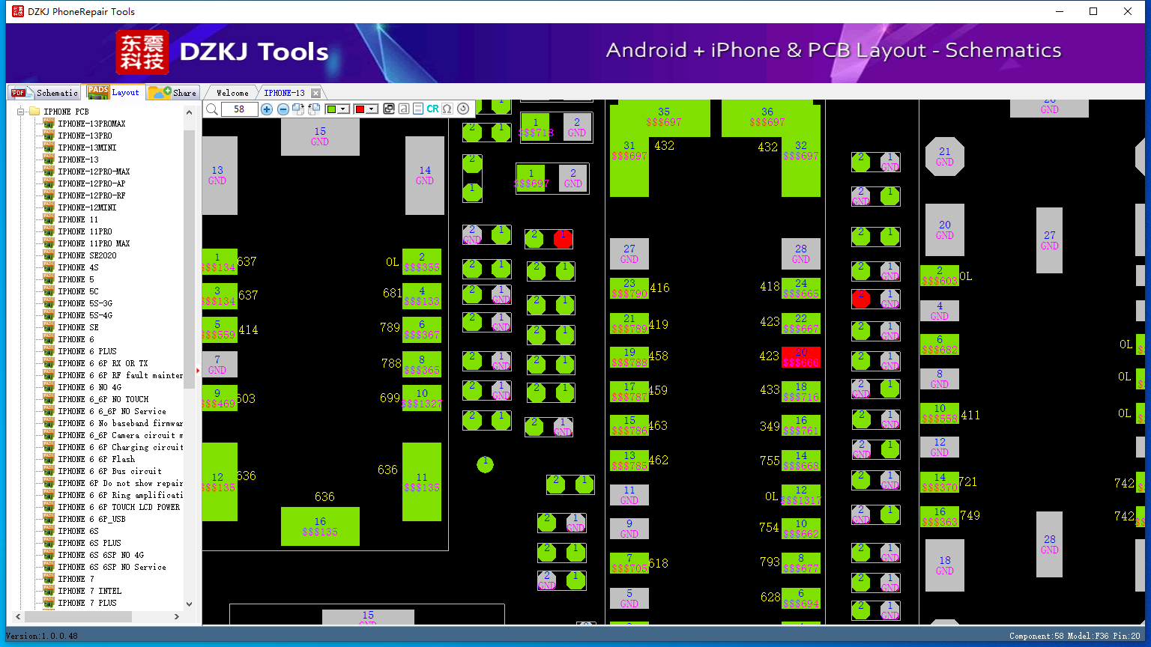1151x647 pixels.
Task: Click the tree list scroll-down arrow
Action: pyautogui.click(x=189, y=604)
